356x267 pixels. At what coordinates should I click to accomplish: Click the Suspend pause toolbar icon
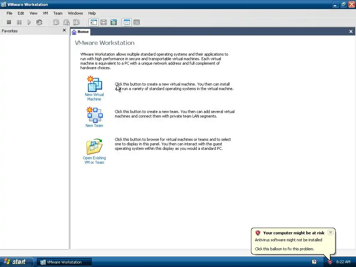click(19, 22)
